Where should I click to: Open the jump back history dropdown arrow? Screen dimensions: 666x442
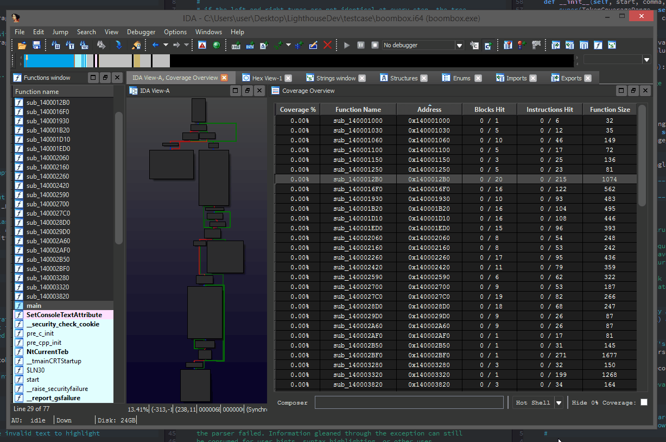coord(166,45)
